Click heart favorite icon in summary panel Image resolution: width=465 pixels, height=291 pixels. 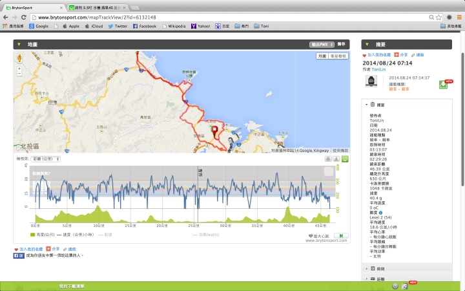pos(364,55)
